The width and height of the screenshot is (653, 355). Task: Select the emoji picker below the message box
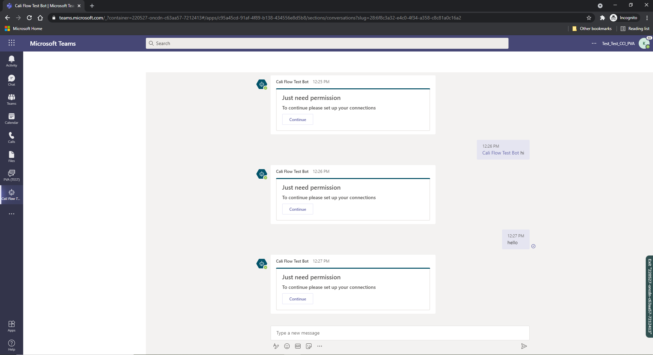pyautogui.click(x=287, y=346)
